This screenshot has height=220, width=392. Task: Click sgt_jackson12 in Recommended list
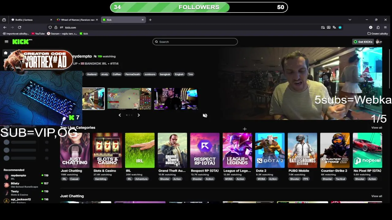coord(21,200)
